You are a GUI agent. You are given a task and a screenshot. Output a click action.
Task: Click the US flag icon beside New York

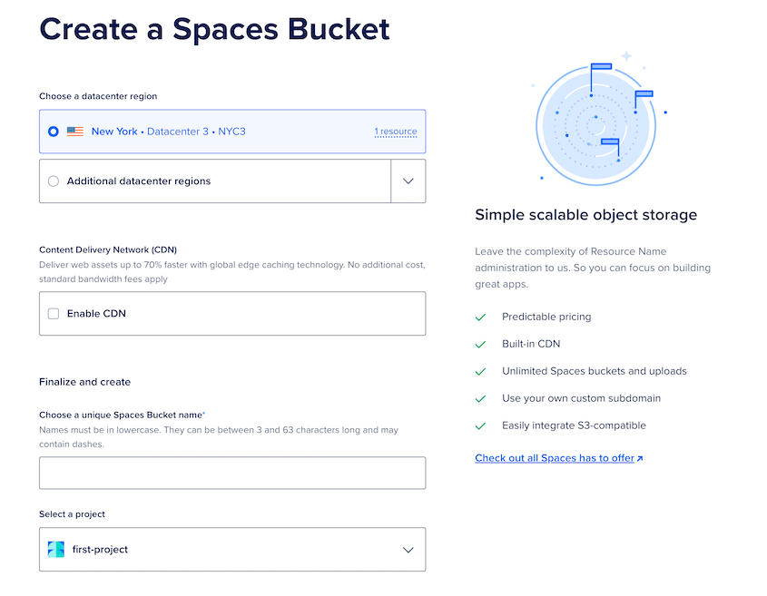point(75,132)
